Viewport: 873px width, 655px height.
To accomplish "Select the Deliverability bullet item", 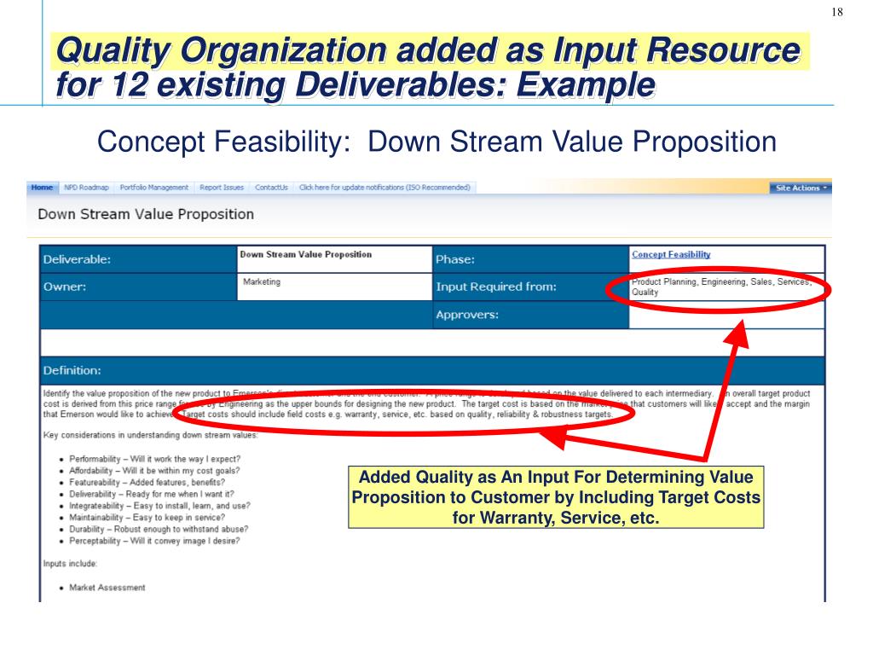I will 152,494.
